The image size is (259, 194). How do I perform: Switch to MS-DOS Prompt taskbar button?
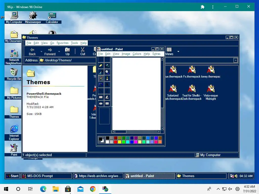pyautogui.click(x=47, y=176)
